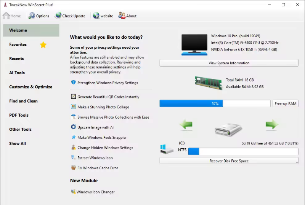305x205 pixels.
Task: Click the yellow Favorites star icon
Action: (x=43, y=45)
